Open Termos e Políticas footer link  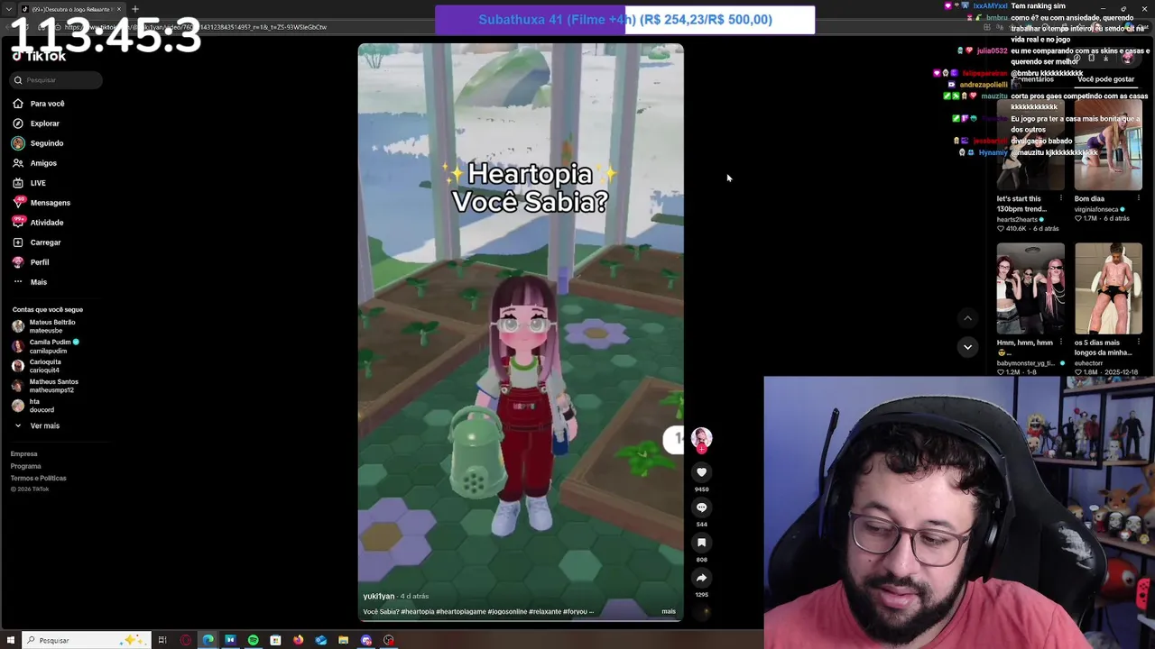[38, 478]
